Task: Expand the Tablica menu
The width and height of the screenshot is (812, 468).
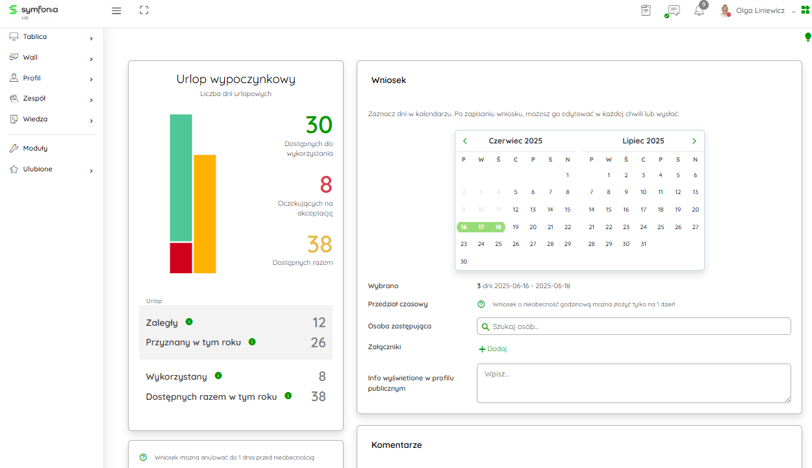Action: pyautogui.click(x=51, y=37)
